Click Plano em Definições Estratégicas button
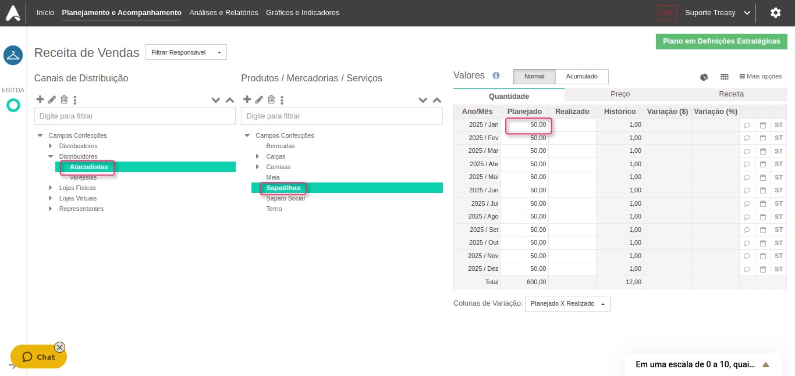795x376 pixels. click(721, 41)
